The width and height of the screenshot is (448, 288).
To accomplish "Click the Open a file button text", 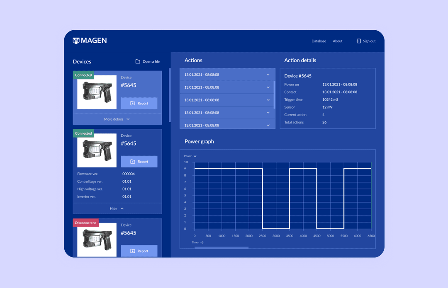I will [x=151, y=61].
